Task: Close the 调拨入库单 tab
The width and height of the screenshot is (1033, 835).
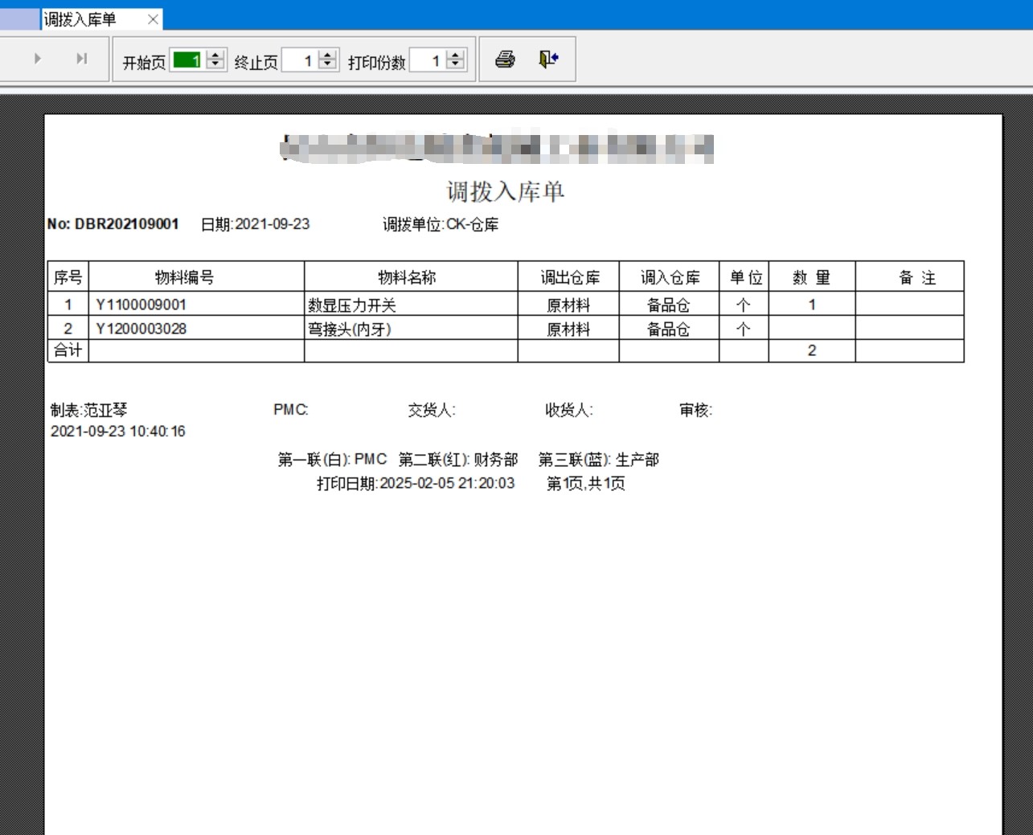Action: (x=153, y=19)
